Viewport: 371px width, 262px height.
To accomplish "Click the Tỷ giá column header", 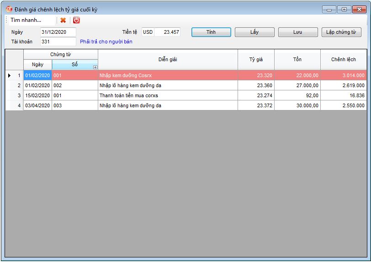I will 256,59.
